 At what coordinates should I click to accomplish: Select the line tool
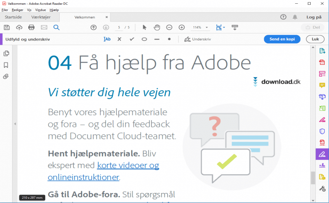[157, 39]
